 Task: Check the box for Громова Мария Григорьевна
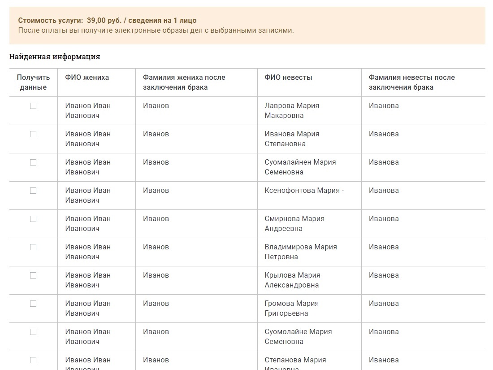point(33,304)
